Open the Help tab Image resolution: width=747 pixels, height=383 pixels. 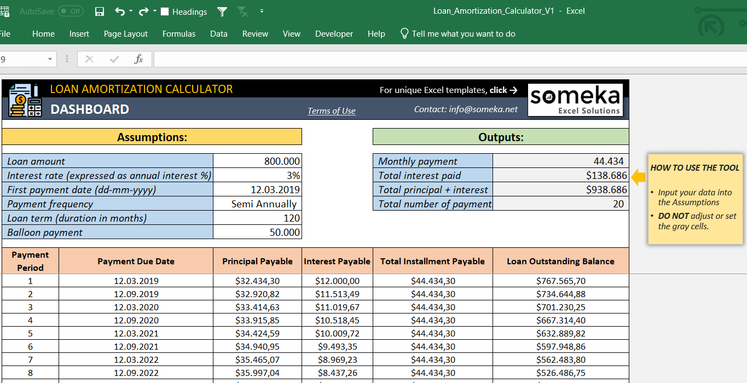coord(377,34)
